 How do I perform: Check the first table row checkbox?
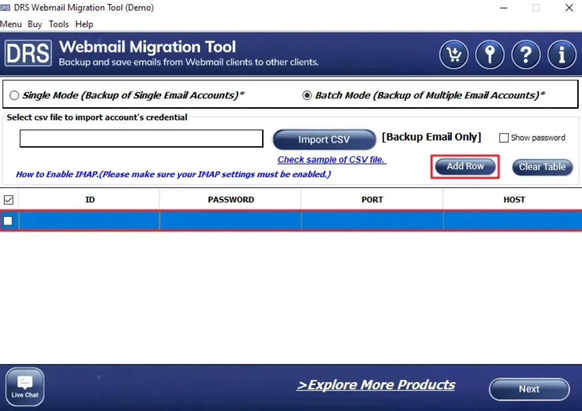click(x=8, y=221)
